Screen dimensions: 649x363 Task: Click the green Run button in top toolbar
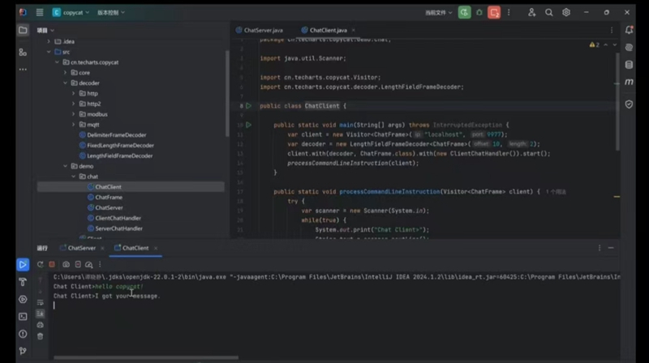point(464,12)
